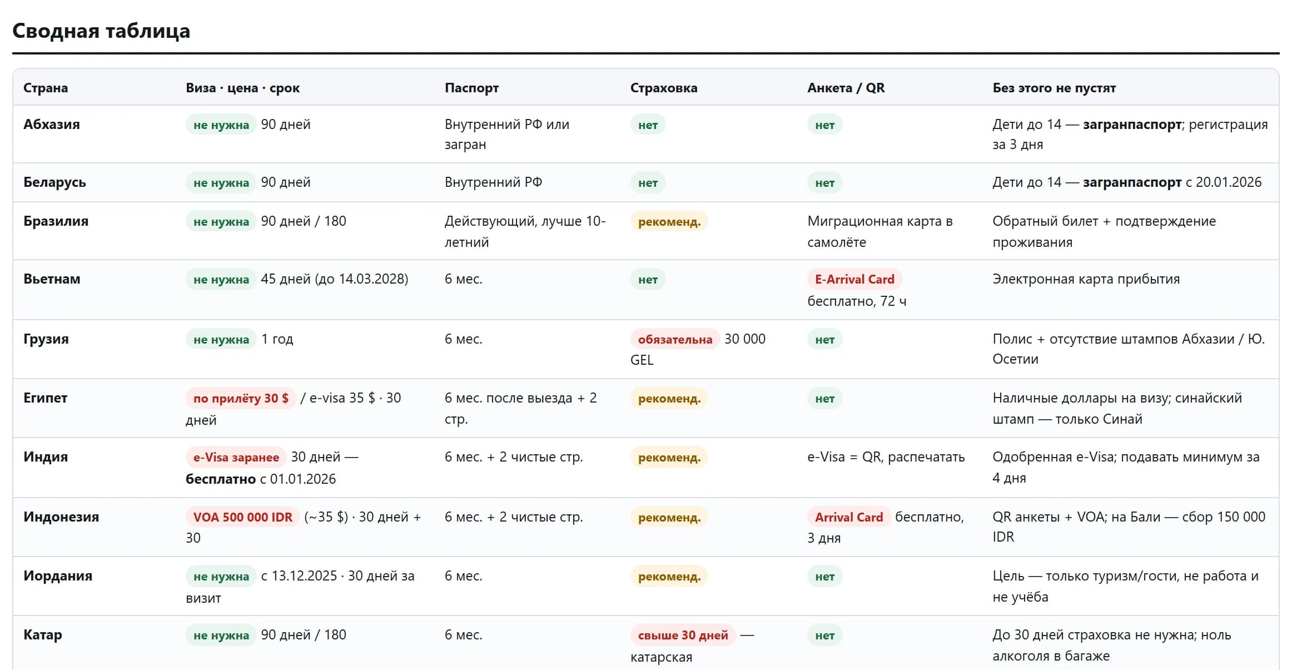Image resolution: width=1292 pixels, height=670 pixels.
Task: Click 'загранпаспорт' bold text in Abkhazia row
Action: (x=1132, y=124)
